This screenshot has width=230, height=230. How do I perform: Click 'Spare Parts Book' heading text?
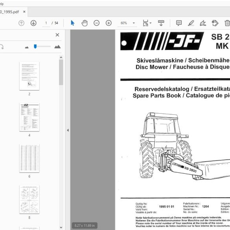(156, 96)
